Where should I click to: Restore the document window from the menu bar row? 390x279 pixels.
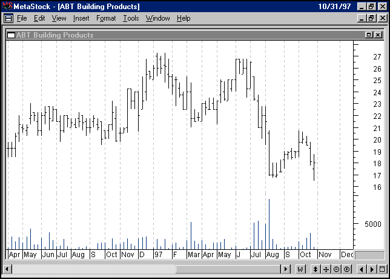(x=372, y=18)
